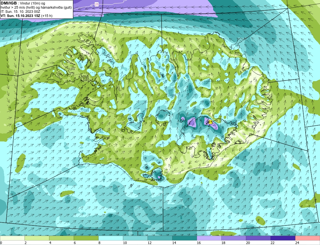Image resolution: width=320 pixels, height=245 pixels.
Task: Pick the 20–22 m/s violet legend swatch
Action: pyautogui.click(x=258, y=238)
